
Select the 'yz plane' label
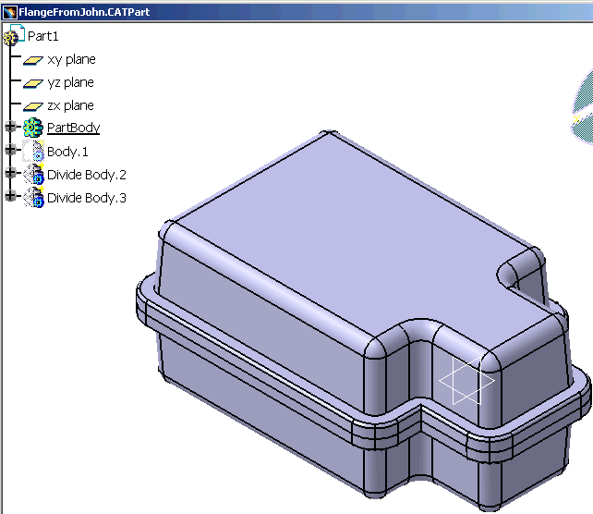(x=71, y=83)
